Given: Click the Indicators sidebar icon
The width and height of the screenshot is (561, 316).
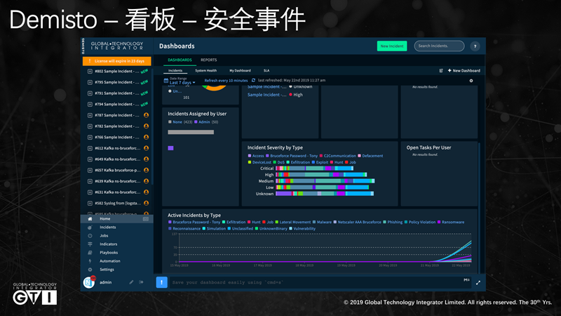Looking at the screenshot, I should [x=90, y=244].
